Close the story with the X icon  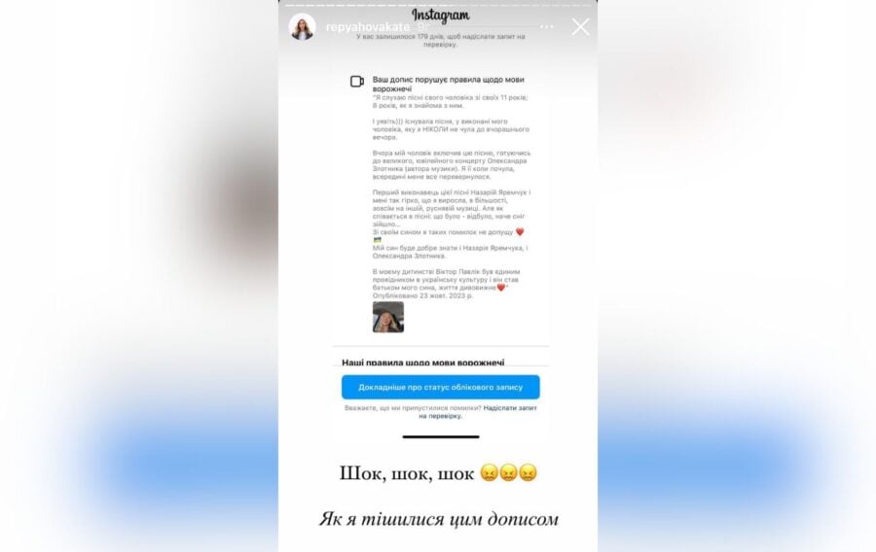[580, 27]
